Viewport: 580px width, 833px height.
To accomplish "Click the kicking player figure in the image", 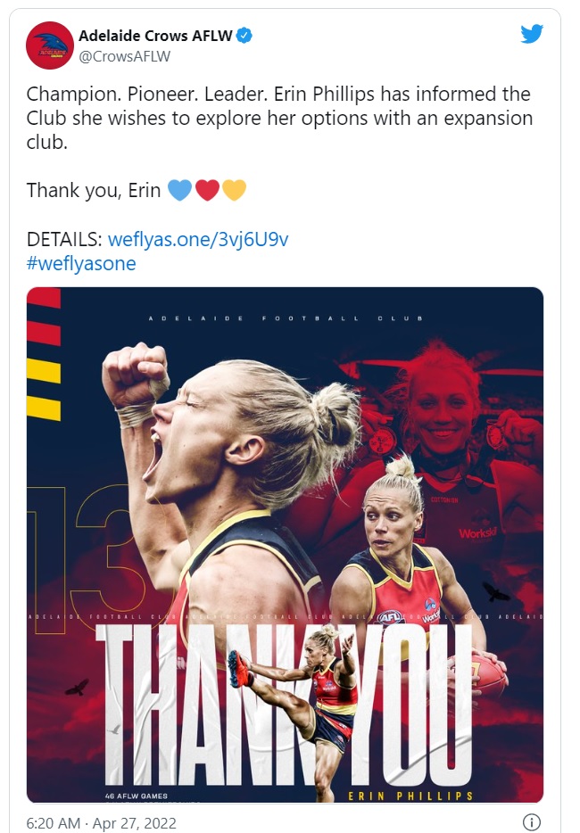I will pyautogui.click(x=298, y=706).
